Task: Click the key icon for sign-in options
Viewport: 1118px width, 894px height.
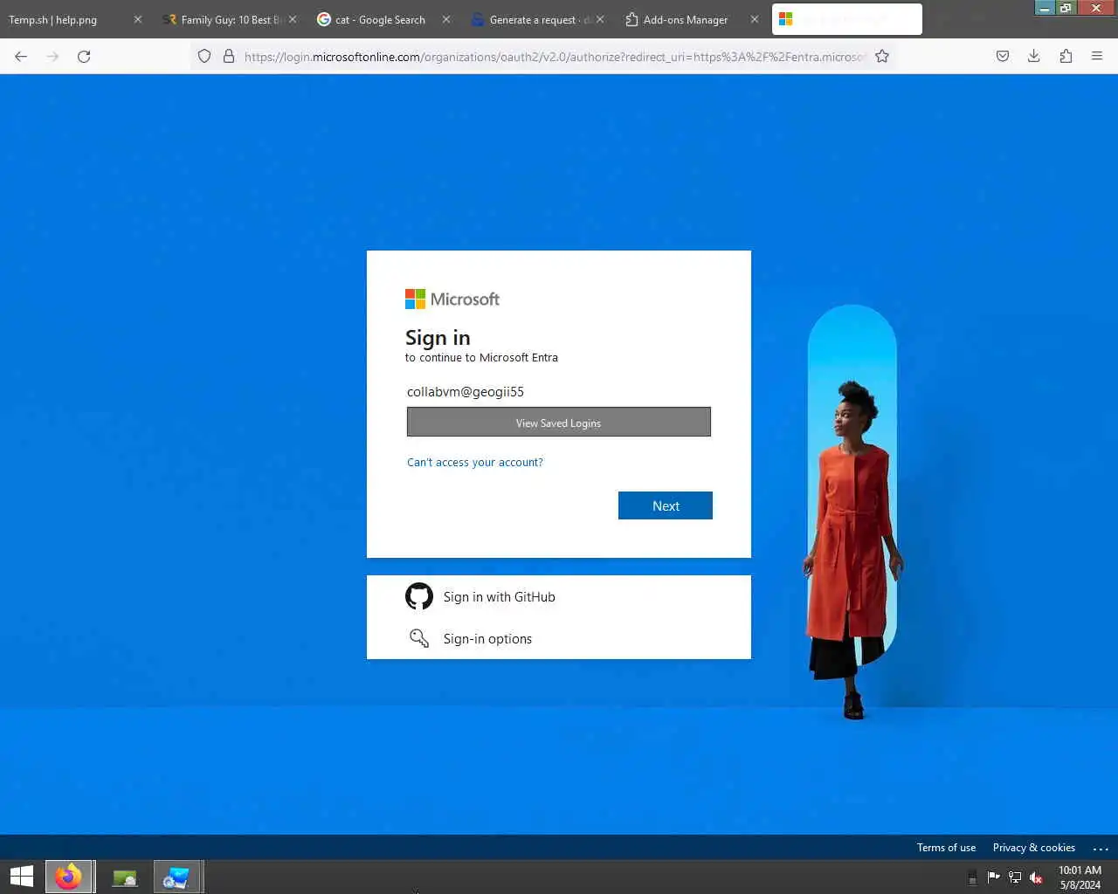Action: point(419,638)
